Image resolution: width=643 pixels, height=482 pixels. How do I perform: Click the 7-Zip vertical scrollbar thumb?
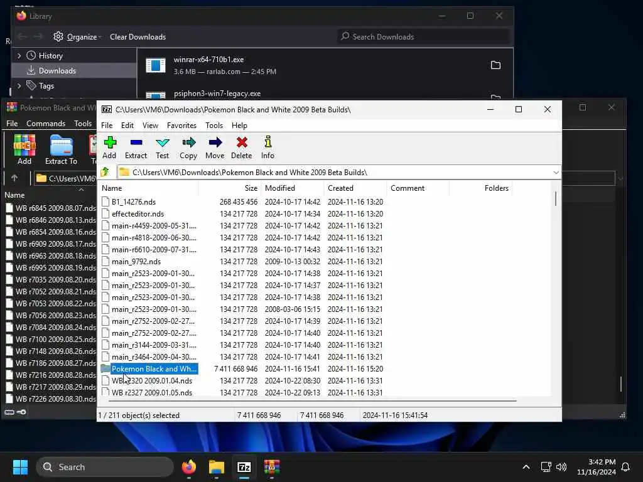pos(556,199)
